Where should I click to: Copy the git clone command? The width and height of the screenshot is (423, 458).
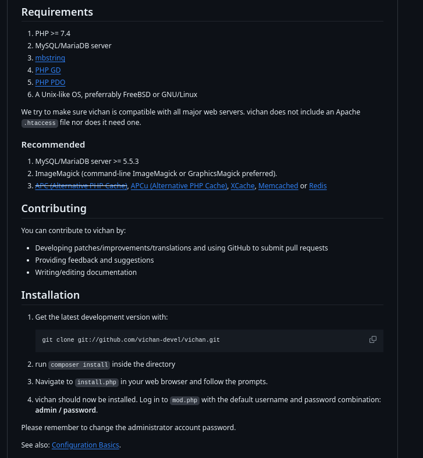(373, 339)
